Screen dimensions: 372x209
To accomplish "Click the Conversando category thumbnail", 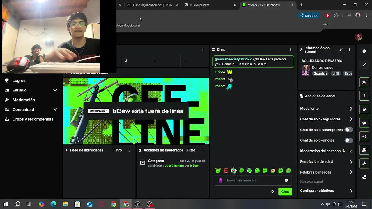I will tap(306, 71).
